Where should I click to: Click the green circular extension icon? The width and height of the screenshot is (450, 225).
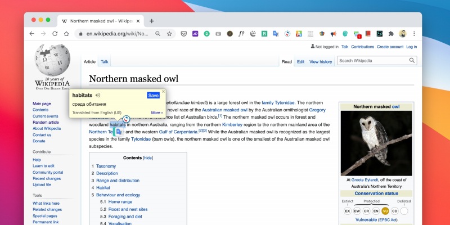coord(206,34)
